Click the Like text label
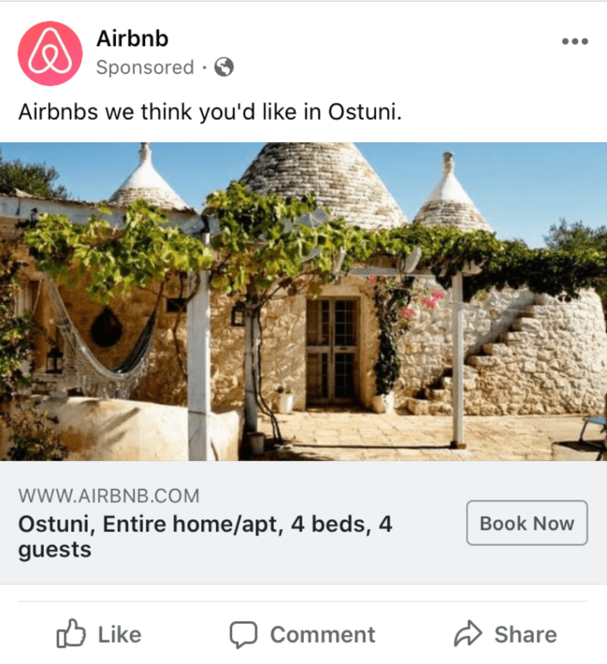 pos(119,635)
